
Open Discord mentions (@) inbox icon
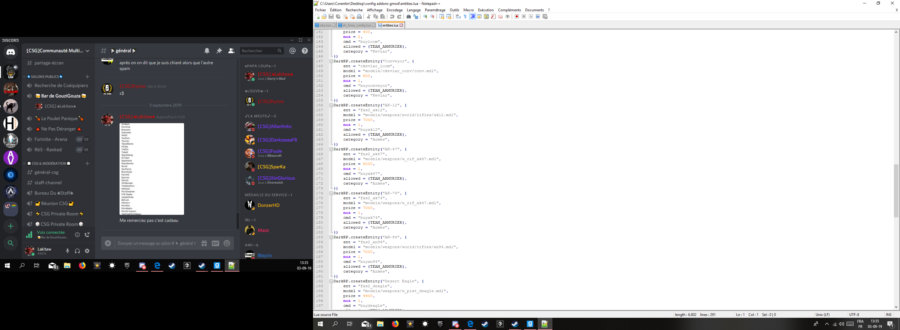pos(293,51)
